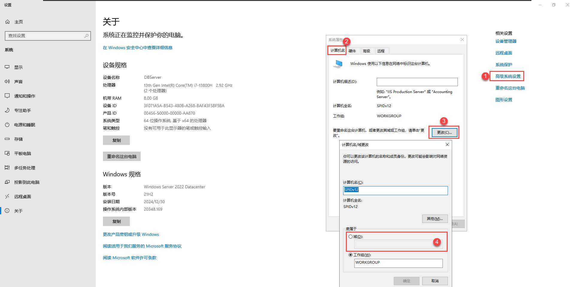Switch to the Remote (远程) tab
The image size is (573, 287).
(x=381, y=51)
